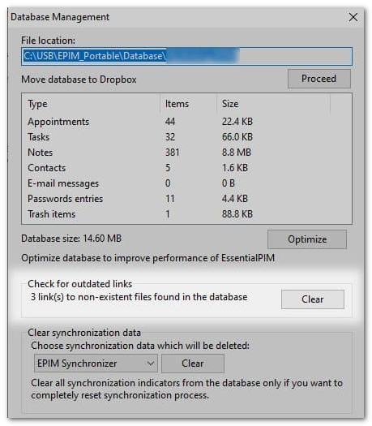This screenshot has height=426, width=372.
Task: Select the Contacts row
Action: click(x=186, y=168)
